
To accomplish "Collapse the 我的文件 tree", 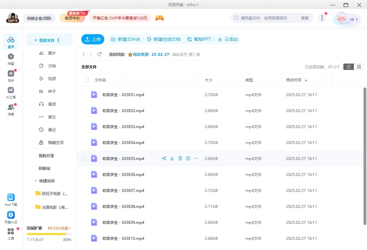I will (x=36, y=40).
